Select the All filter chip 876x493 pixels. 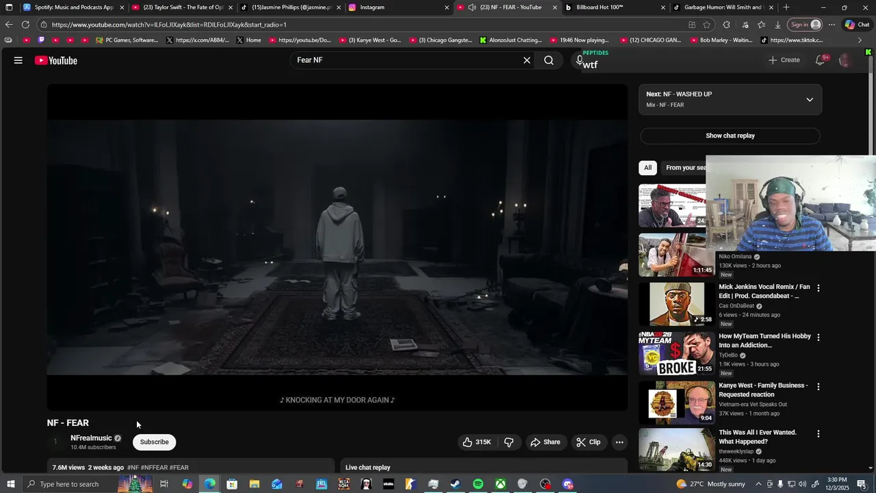647,168
